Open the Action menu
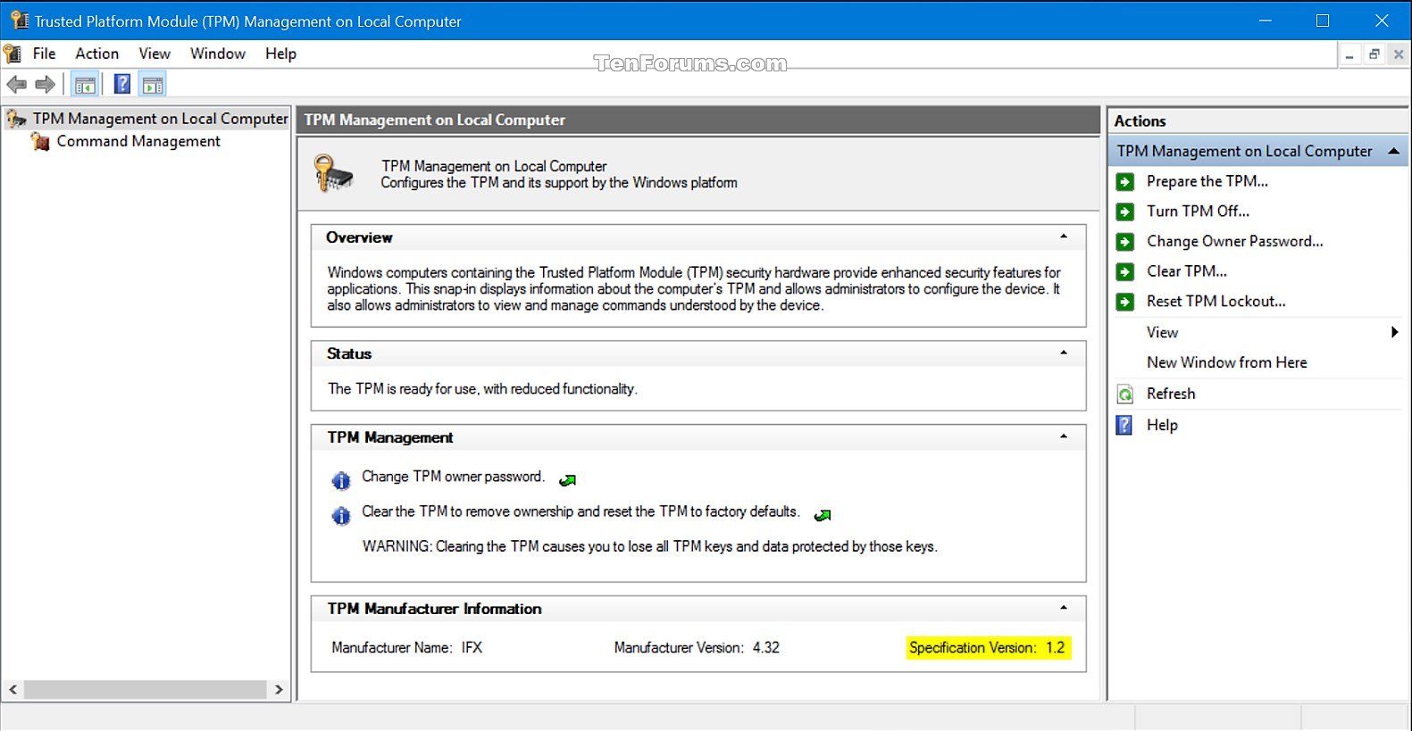 point(96,54)
